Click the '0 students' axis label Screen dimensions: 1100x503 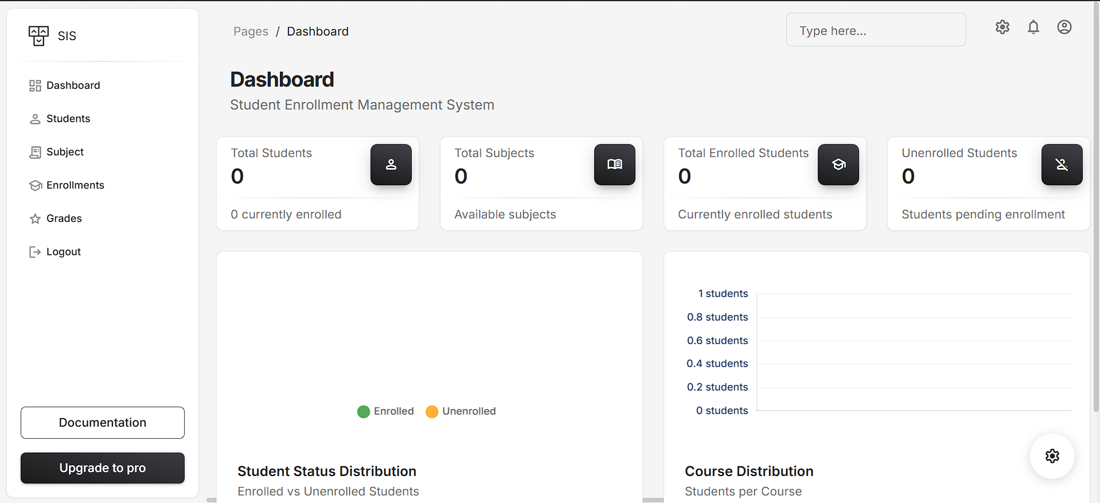(x=722, y=411)
